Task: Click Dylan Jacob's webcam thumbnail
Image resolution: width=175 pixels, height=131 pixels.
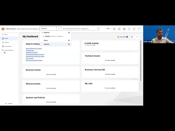Action: coord(159,34)
